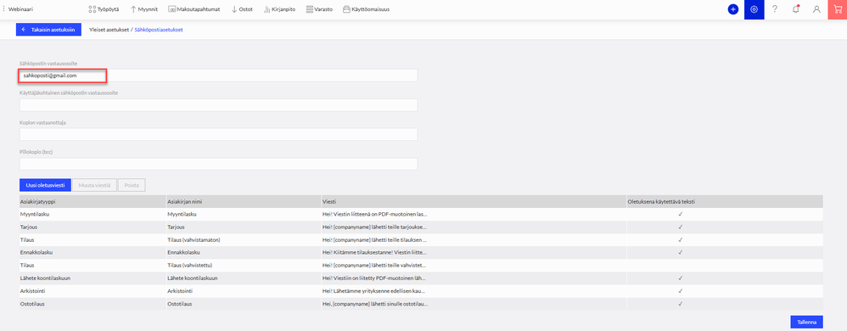Image resolution: width=847 pixels, height=331 pixels.
Task: Open the user profile icon
Action: point(816,9)
